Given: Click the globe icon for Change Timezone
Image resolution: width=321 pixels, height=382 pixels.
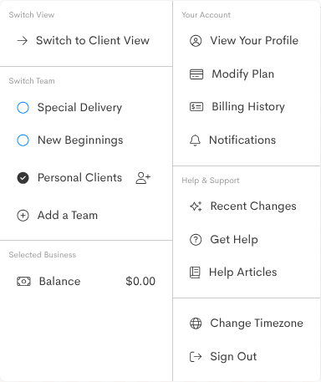Looking at the screenshot, I should tap(196, 323).
